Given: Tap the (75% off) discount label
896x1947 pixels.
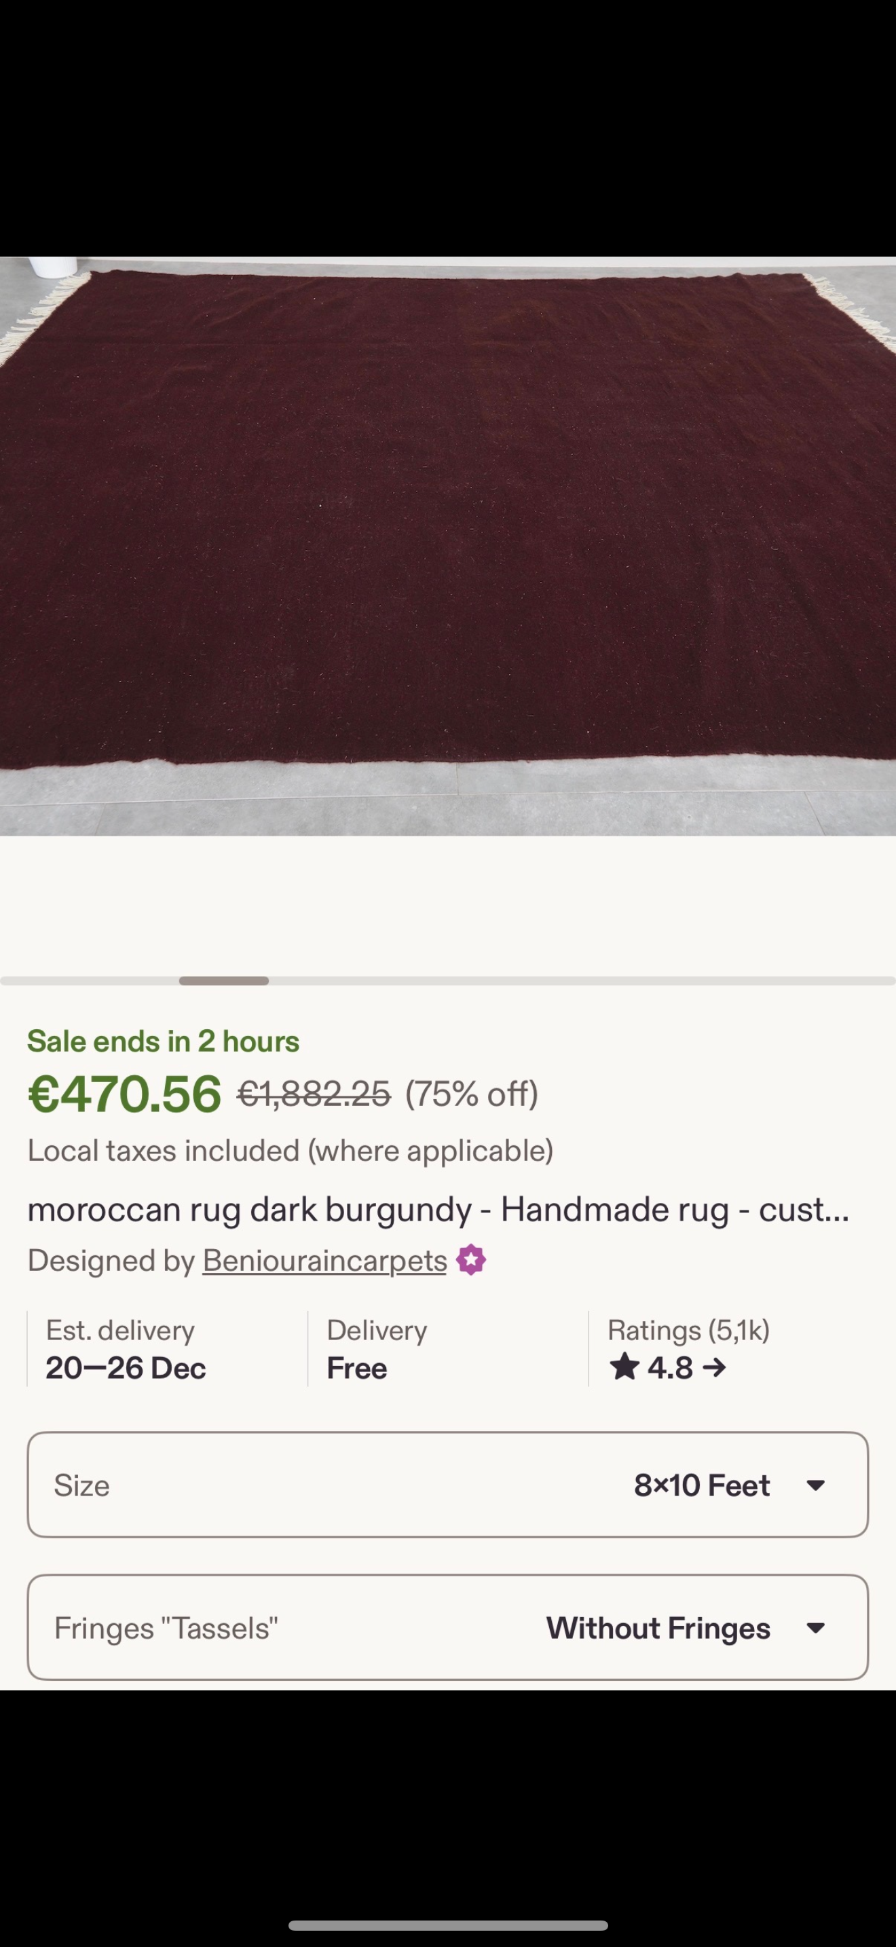Looking at the screenshot, I should click(472, 1094).
